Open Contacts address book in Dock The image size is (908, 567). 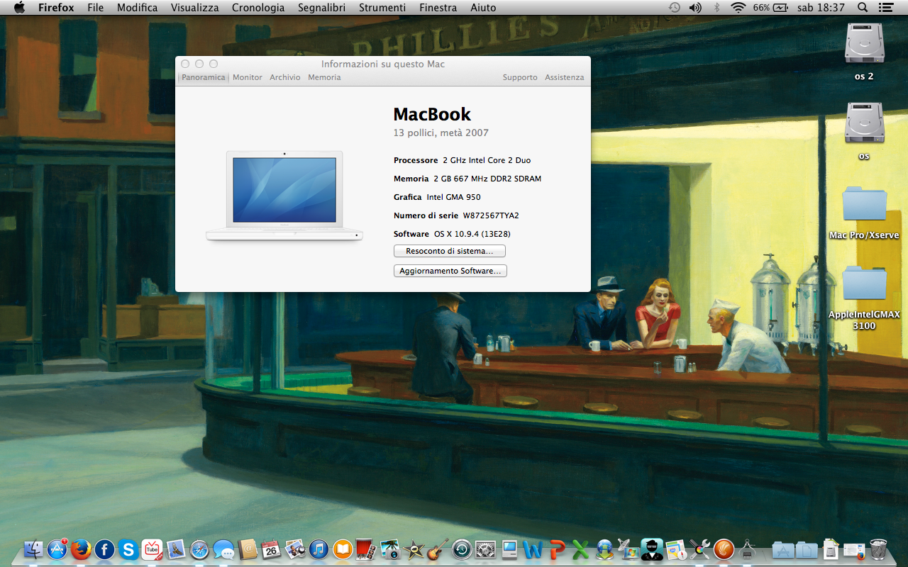click(x=248, y=549)
